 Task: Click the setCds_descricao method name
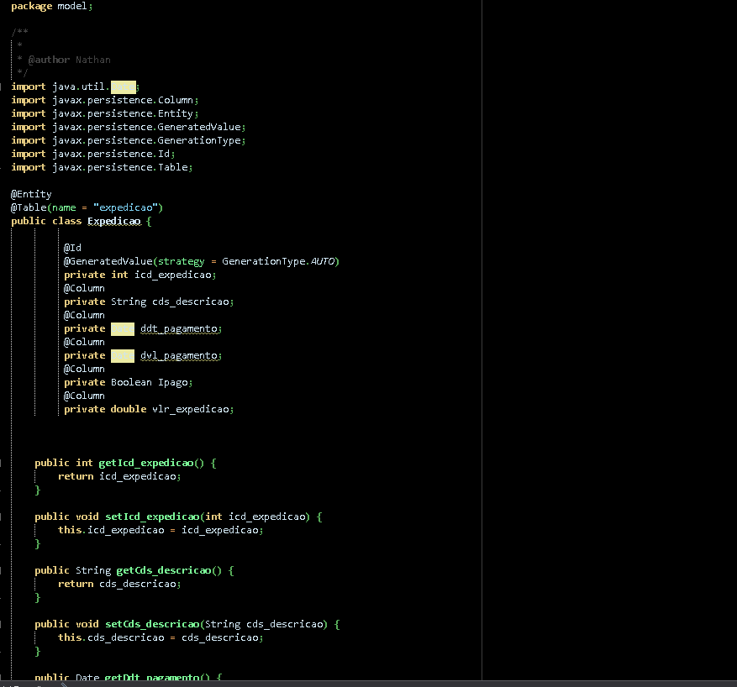coord(151,624)
